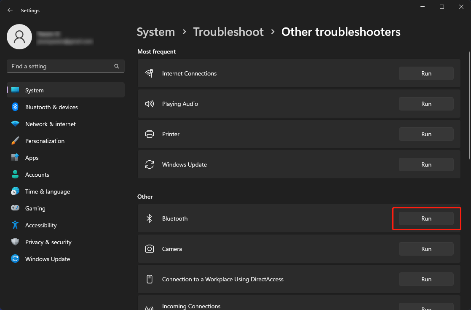The width and height of the screenshot is (471, 310).
Task: Click the Camera label
Action: (172, 249)
